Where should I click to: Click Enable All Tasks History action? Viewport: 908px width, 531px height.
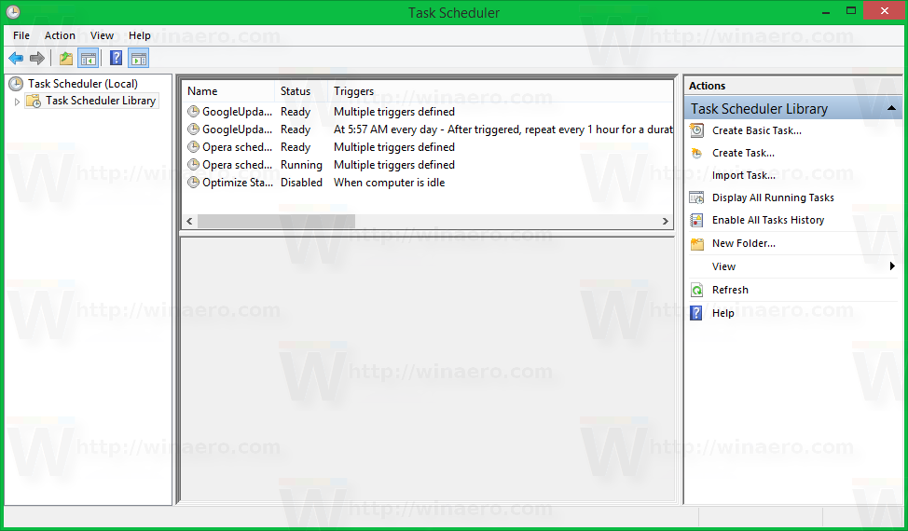tap(768, 221)
